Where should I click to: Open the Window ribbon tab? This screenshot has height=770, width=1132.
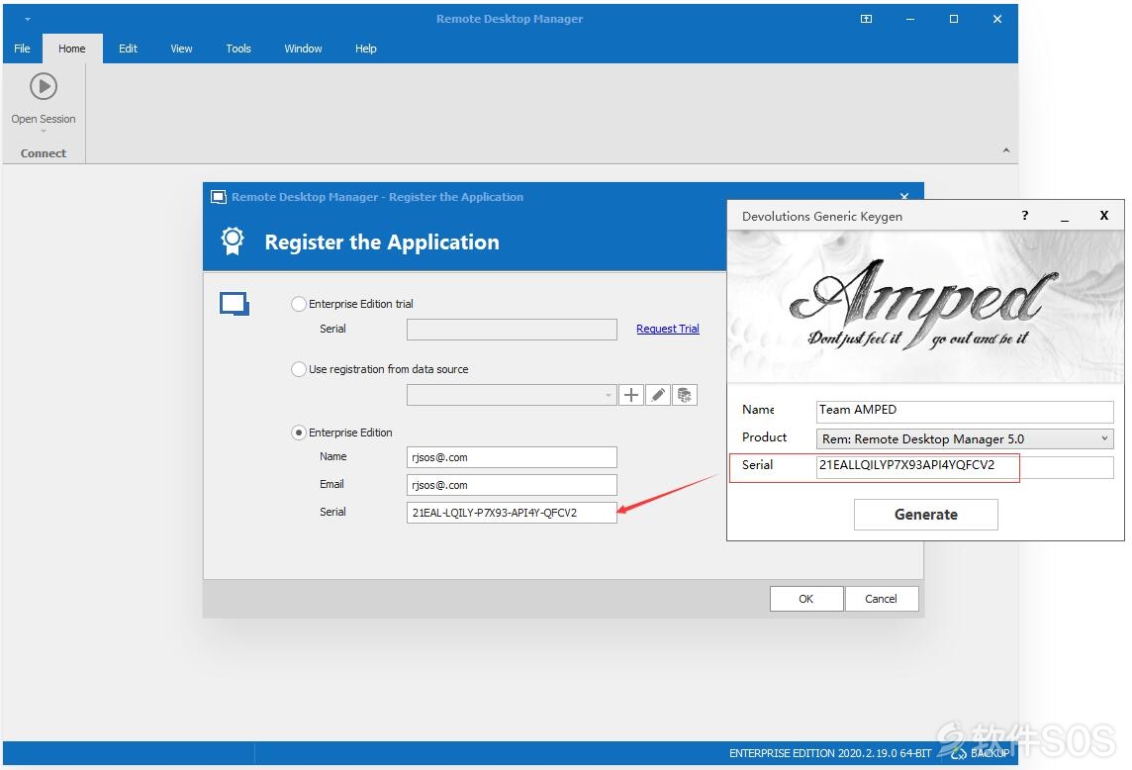coord(303,48)
